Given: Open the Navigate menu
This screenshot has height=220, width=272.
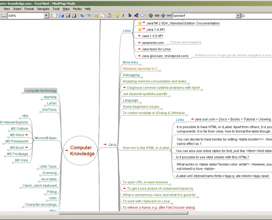Looking at the screenshot, I should coord(43,9).
